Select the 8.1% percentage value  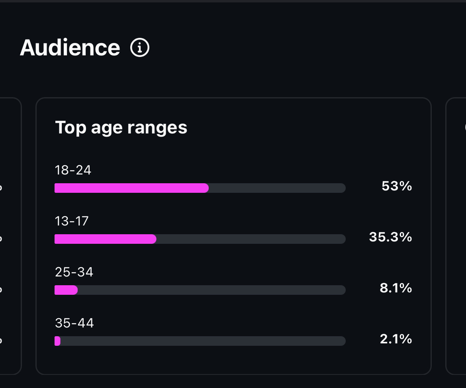click(396, 288)
